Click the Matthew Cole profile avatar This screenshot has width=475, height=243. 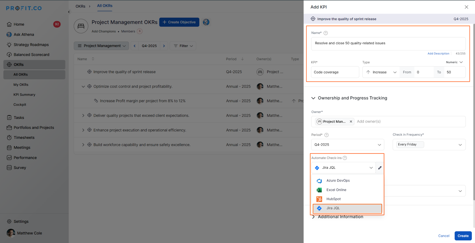click(x=11, y=233)
